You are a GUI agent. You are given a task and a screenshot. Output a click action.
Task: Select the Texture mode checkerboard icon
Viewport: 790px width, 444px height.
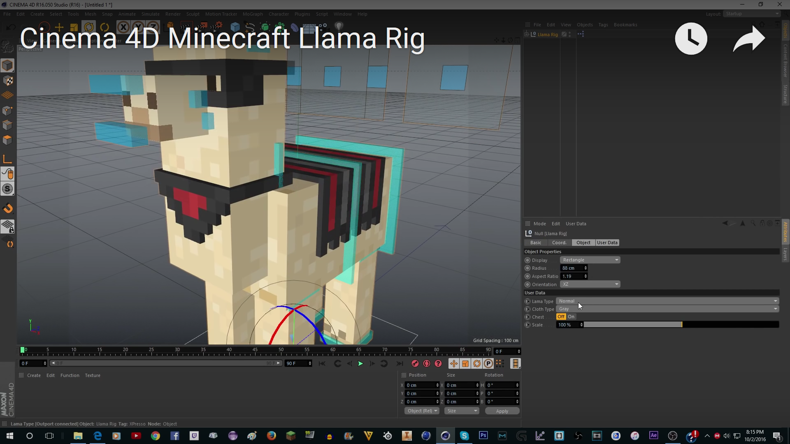point(7,81)
